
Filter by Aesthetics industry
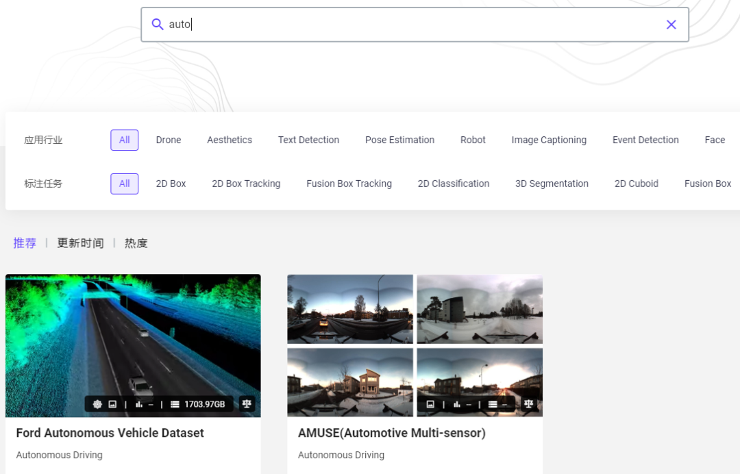coord(230,140)
